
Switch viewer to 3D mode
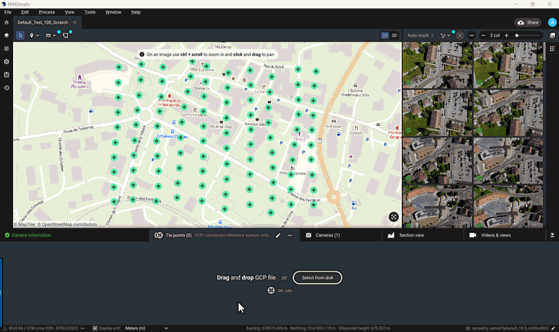pyautogui.click(x=394, y=35)
